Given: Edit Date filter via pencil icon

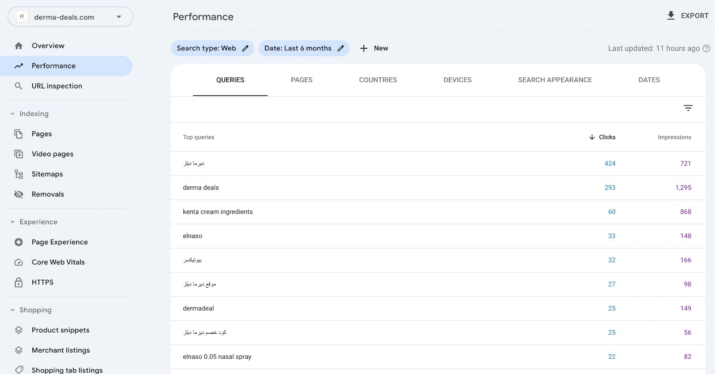Looking at the screenshot, I should [341, 48].
